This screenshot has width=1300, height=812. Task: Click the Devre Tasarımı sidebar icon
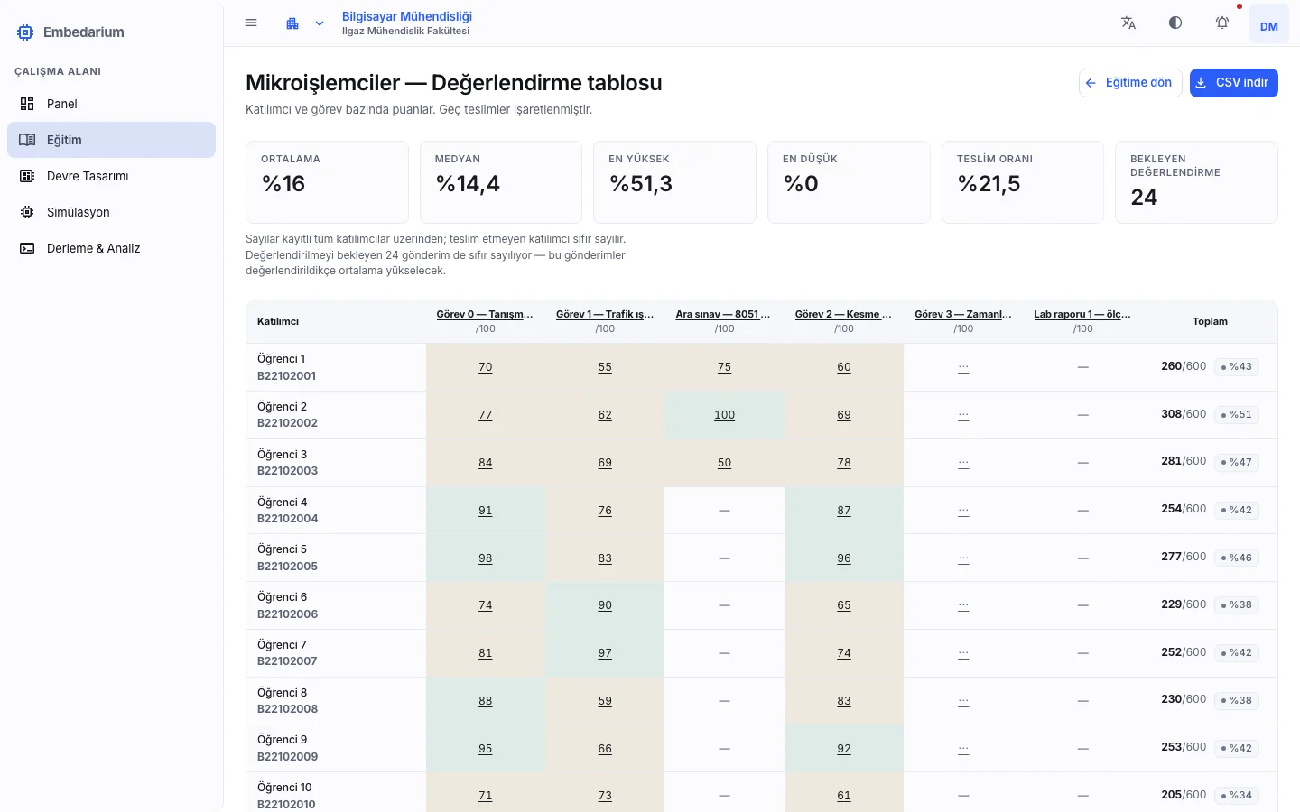(x=27, y=176)
